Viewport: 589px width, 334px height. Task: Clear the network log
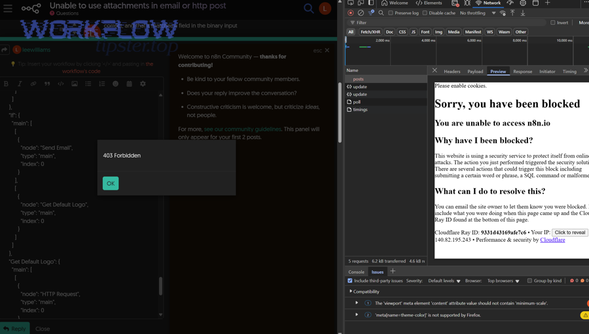(361, 13)
